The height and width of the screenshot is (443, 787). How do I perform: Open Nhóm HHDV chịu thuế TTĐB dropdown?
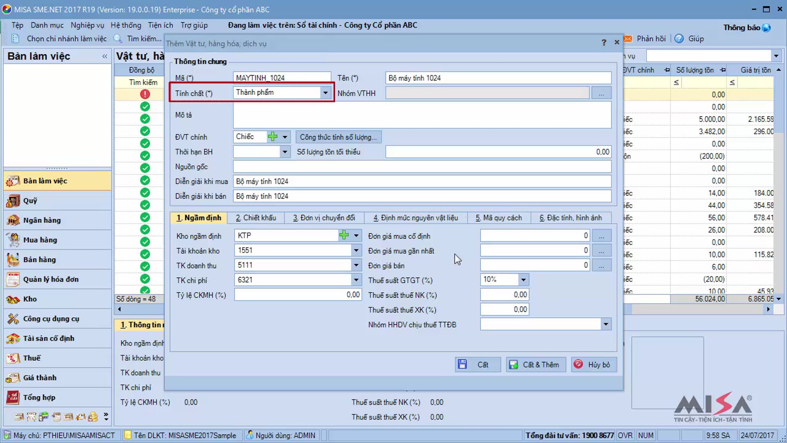point(606,324)
